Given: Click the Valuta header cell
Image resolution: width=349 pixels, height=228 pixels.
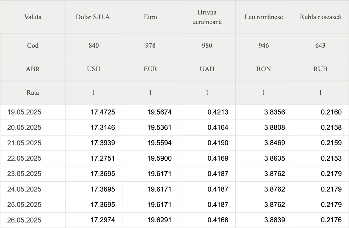Looking at the screenshot, I should tap(33, 17).
